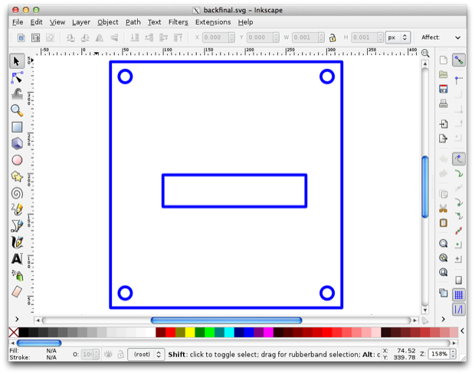Click the Import file icon
475x374 pixels.
click(443, 123)
